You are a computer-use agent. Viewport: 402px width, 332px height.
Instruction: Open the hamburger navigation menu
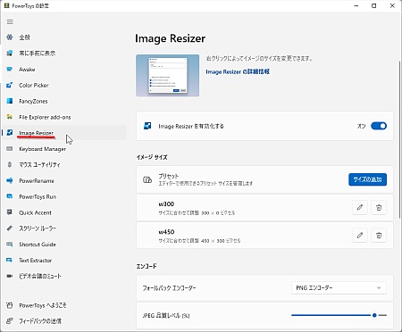[10, 21]
